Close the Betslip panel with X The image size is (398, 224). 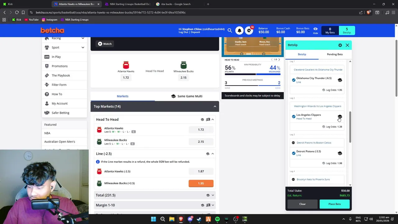(347, 45)
